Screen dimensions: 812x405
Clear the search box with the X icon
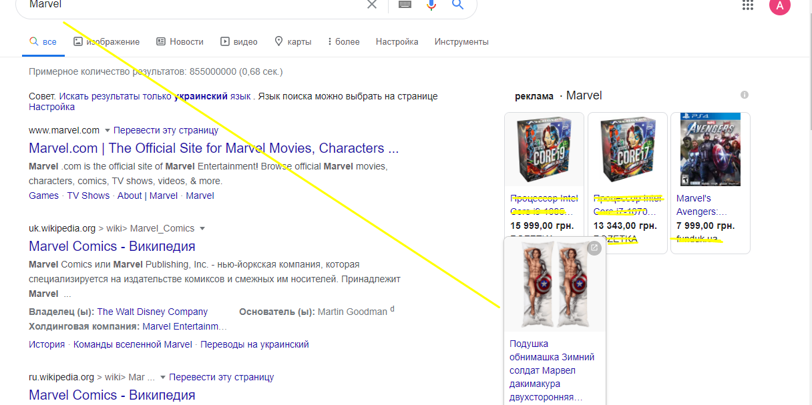click(372, 5)
